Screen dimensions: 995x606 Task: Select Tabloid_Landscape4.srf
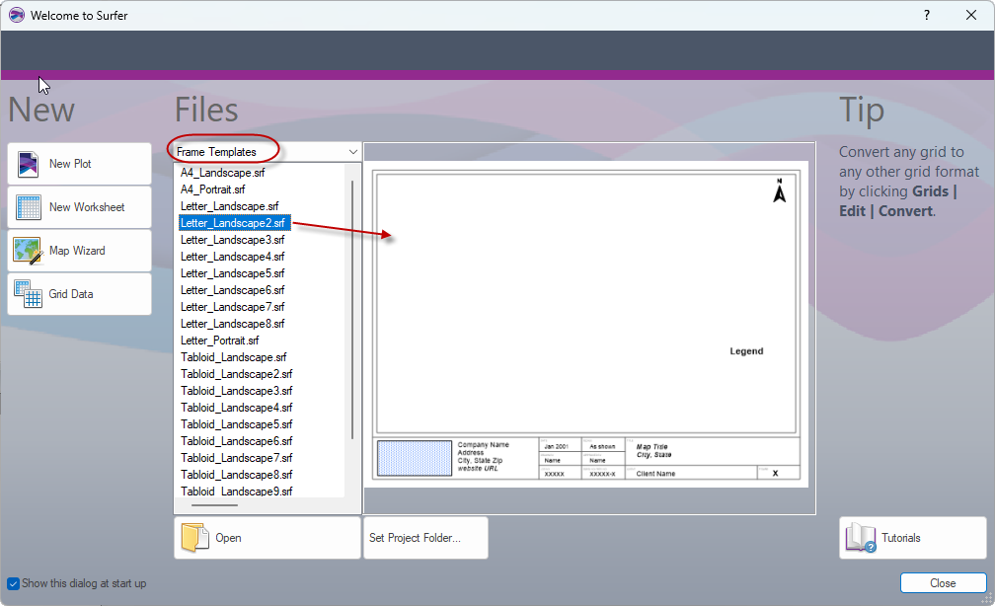coord(236,408)
